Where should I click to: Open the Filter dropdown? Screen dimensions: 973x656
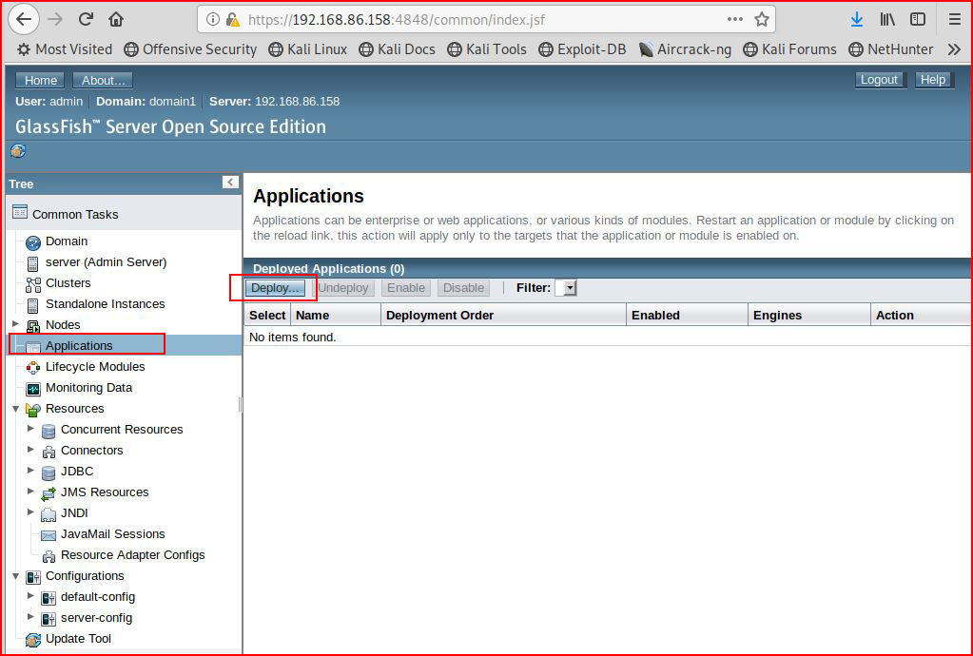coord(566,288)
